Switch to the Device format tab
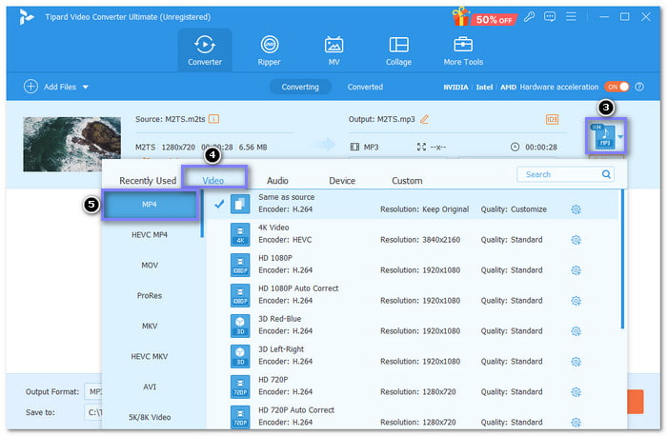Screen dimensions: 667x436 (x=342, y=181)
